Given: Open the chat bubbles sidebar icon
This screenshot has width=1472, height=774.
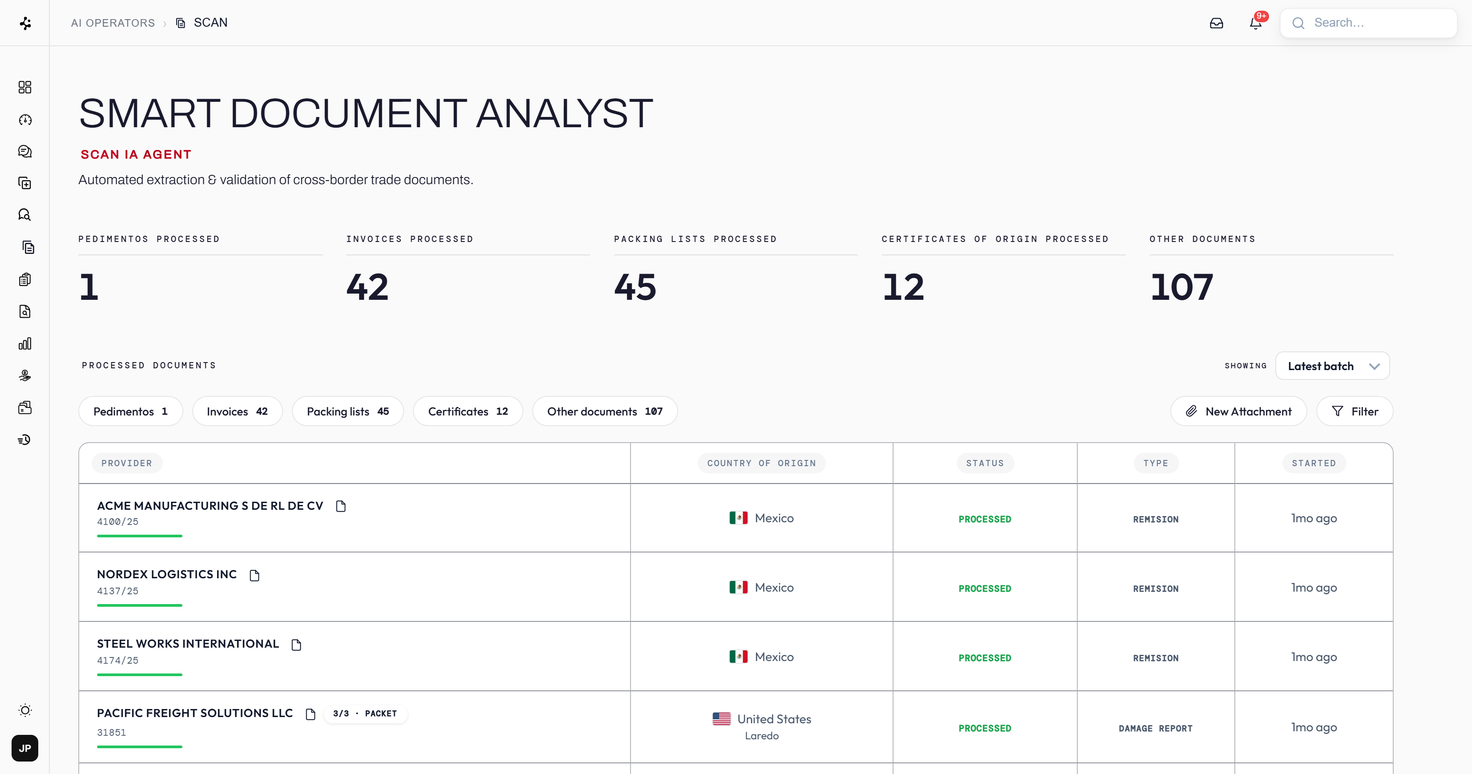Looking at the screenshot, I should [24, 151].
